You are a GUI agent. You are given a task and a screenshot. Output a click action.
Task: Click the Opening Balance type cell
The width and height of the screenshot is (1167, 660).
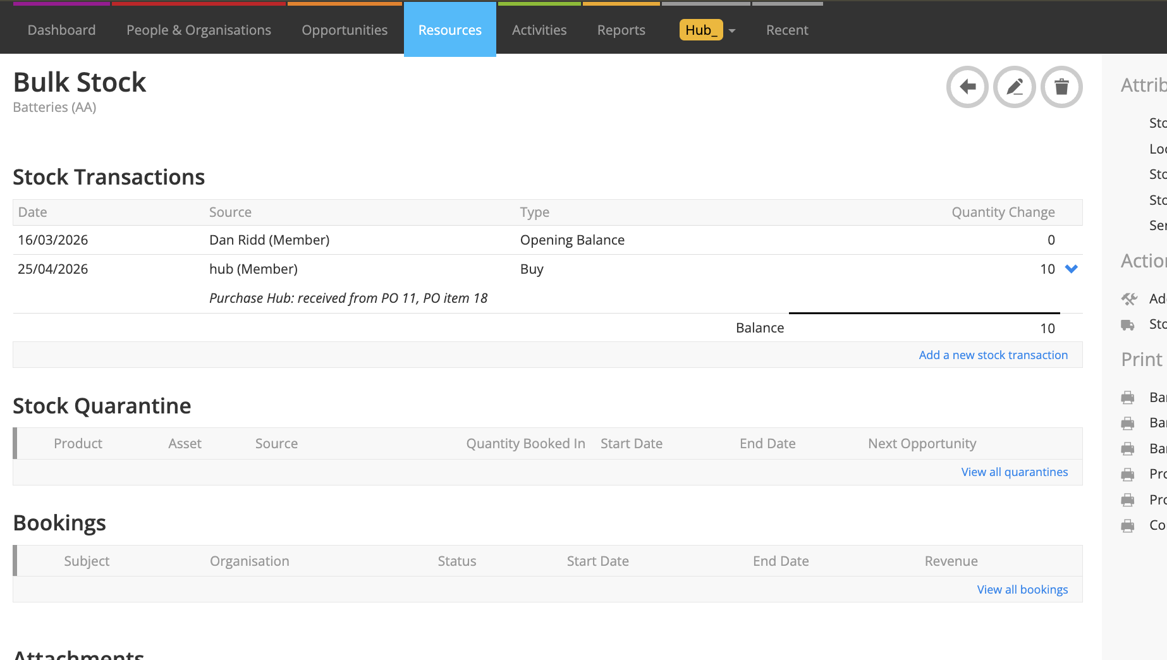pos(572,240)
